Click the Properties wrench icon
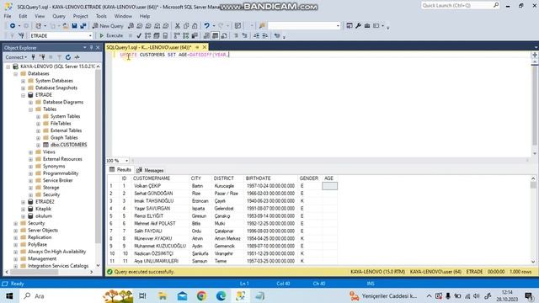Screen dimensions: 539x303 click(x=358, y=26)
